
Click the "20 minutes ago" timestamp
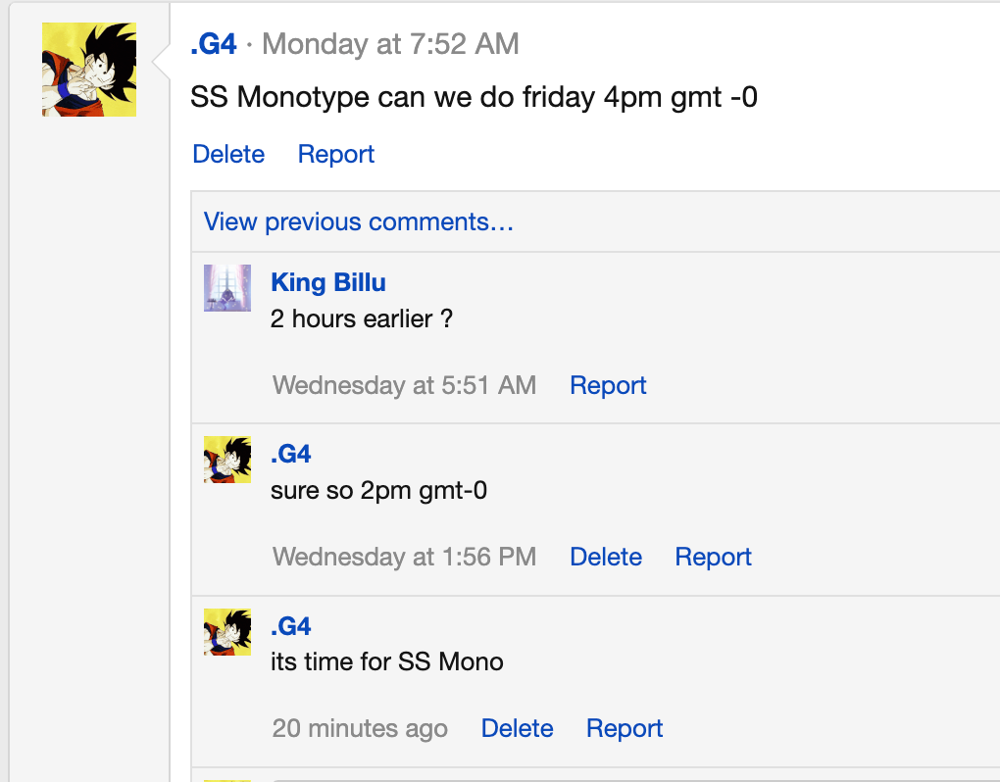tap(360, 728)
